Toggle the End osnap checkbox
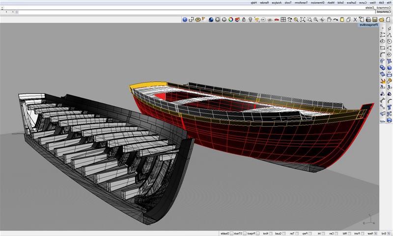Screen dimensions: 393x236 (389, 233)
